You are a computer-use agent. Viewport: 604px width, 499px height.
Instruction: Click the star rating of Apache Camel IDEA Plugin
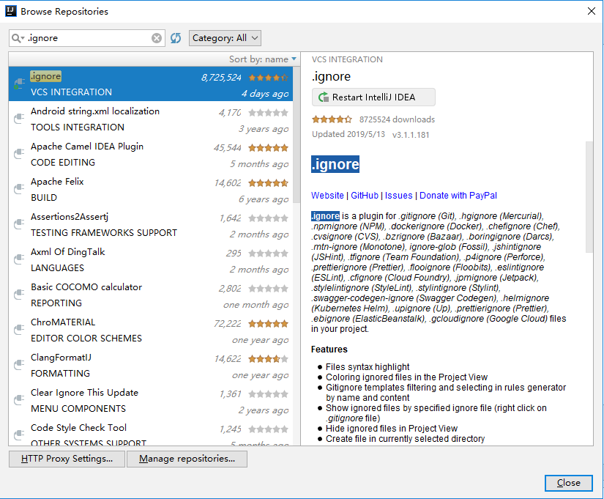pyautogui.click(x=268, y=148)
